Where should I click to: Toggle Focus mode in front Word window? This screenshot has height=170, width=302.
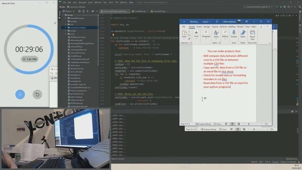click(x=218, y=124)
